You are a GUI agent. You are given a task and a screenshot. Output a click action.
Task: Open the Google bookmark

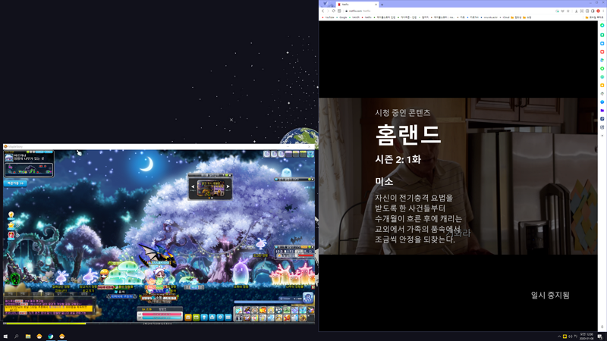click(341, 17)
